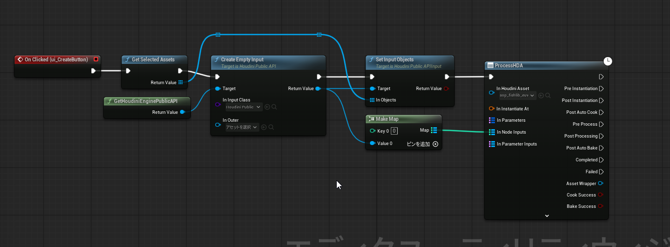Screen dimensions: 670x247
Task: Select the On Clicked (ui_CreateButton) node title
Action: pos(56,59)
